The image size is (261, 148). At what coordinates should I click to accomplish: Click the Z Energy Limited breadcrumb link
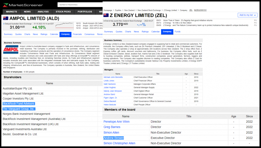coord(170,10)
